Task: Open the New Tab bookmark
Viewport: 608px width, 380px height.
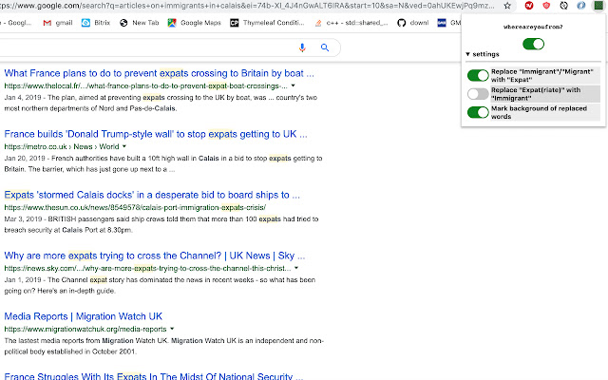Action: (140, 23)
